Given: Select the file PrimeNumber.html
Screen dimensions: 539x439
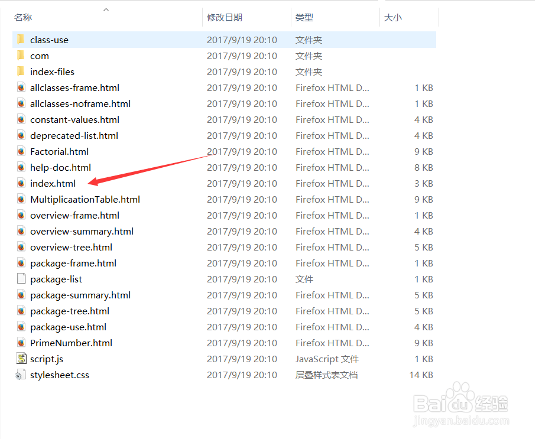Looking at the screenshot, I should pos(71,343).
